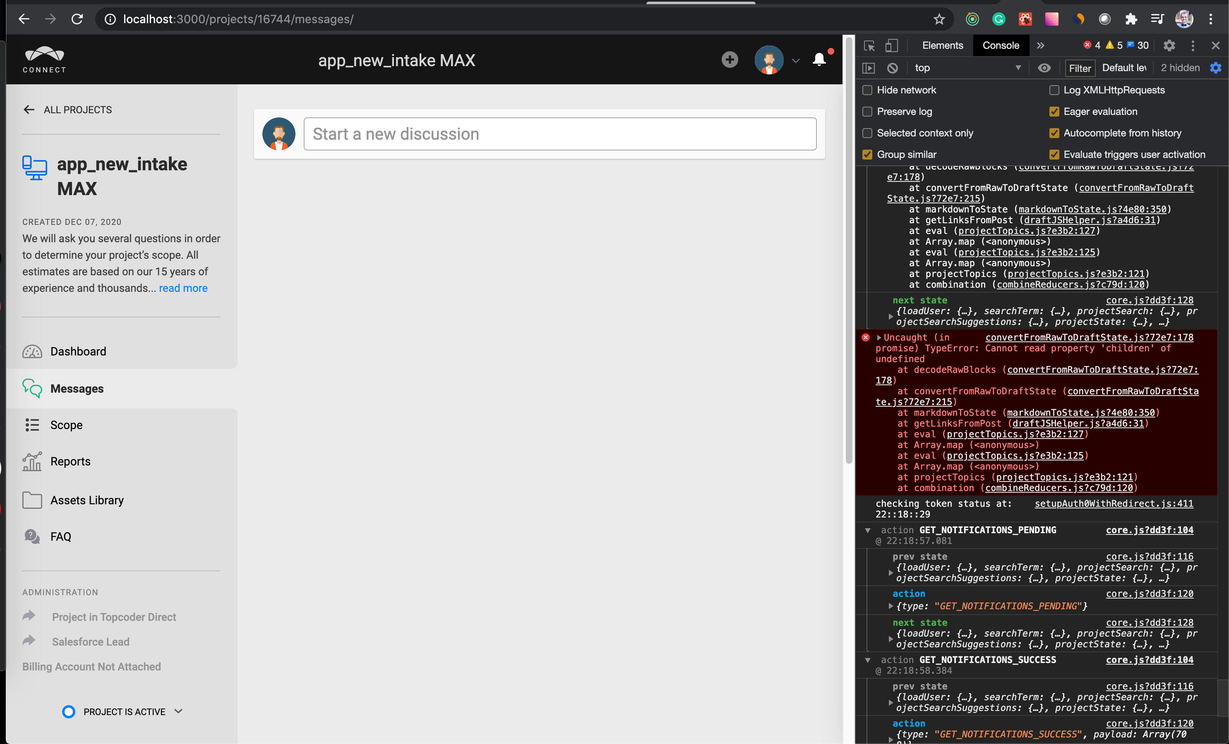The height and width of the screenshot is (744, 1229).
Task: Click the Connect logo
Action: tap(44, 59)
